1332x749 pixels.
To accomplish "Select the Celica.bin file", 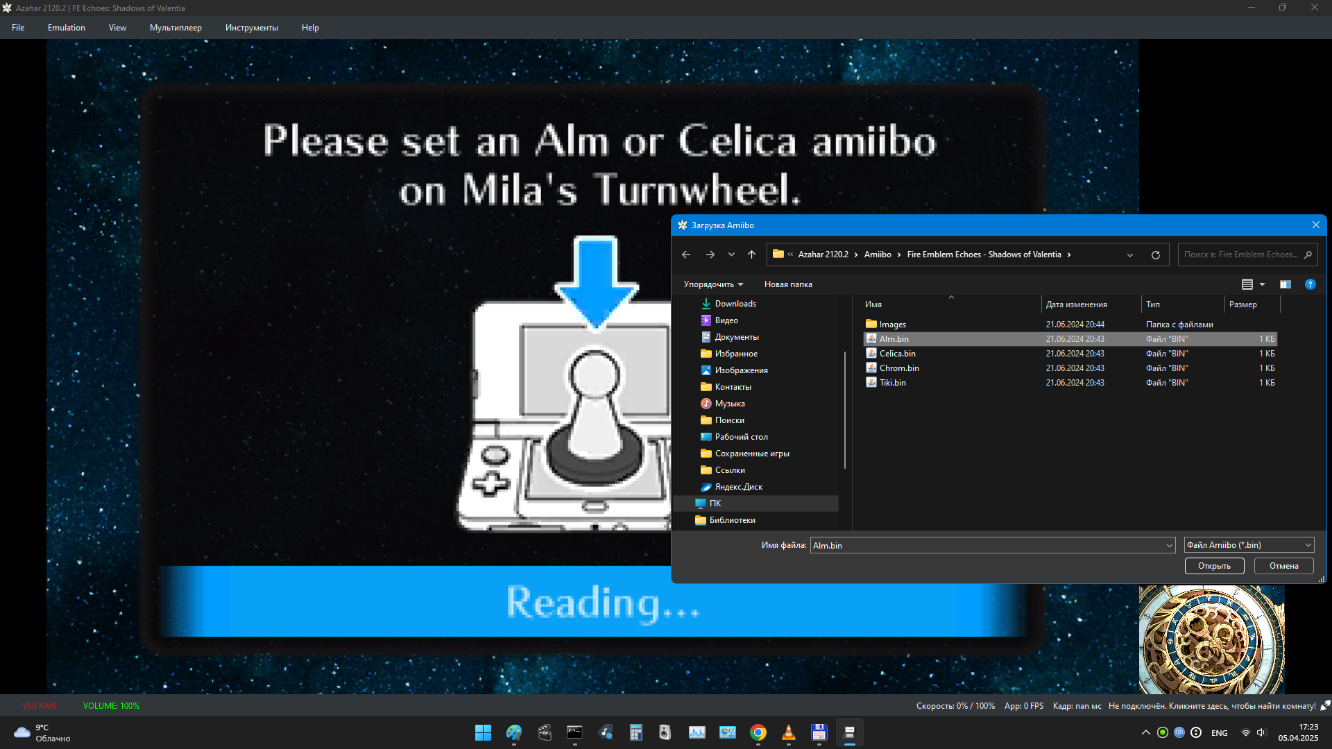I will (1070, 354).
